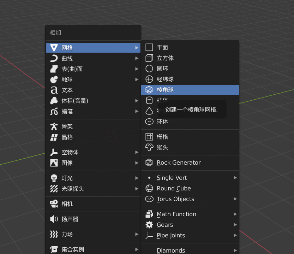Viewport: 294px width, 254px height.
Task: Click the 图像 image icon
Action: (54, 163)
